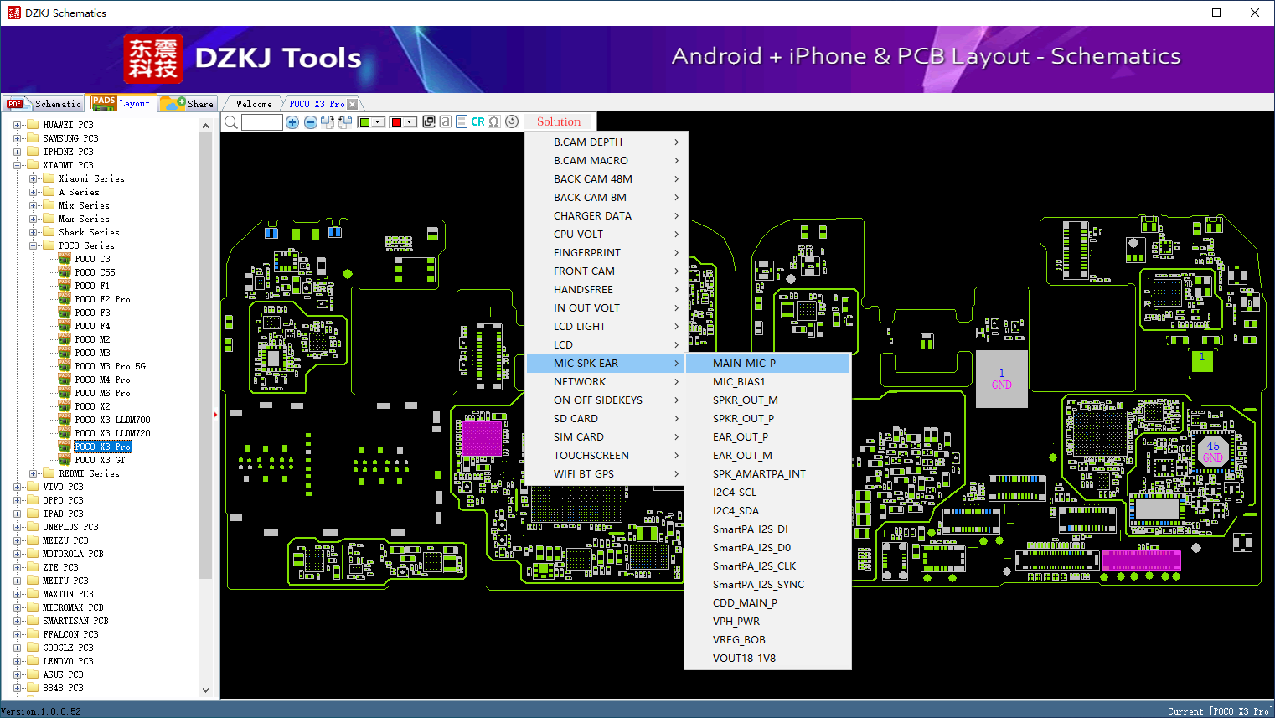1275x718 pixels.
Task: Expand the SAMSUNG PCB tree node
Action: click(x=18, y=138)
